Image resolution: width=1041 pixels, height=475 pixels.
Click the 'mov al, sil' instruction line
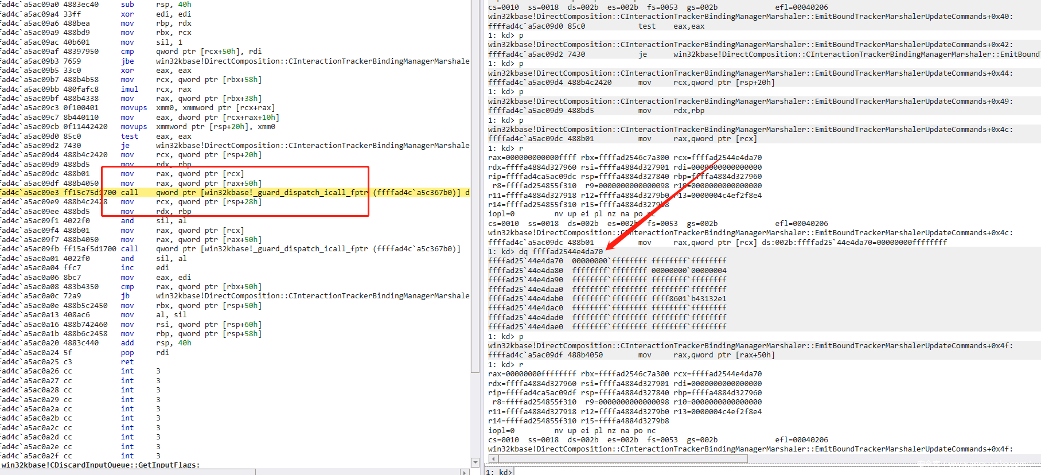[x=94, y=315]
